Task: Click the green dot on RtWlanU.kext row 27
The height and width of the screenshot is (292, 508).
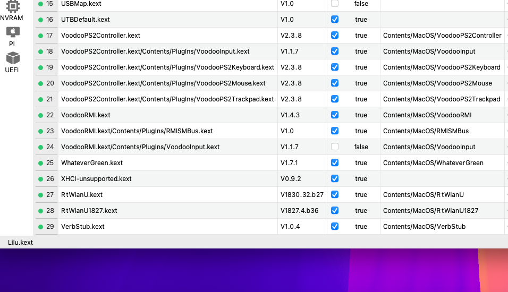Action: (x=40, y=195)
